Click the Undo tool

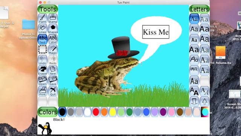pos(43,60)
